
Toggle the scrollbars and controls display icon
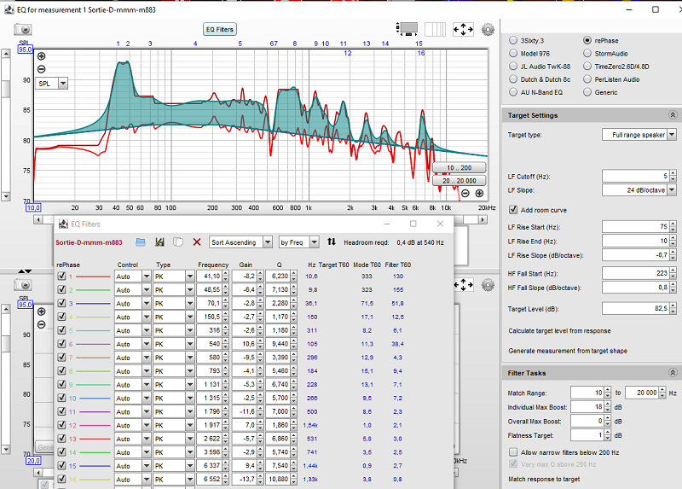407,29
